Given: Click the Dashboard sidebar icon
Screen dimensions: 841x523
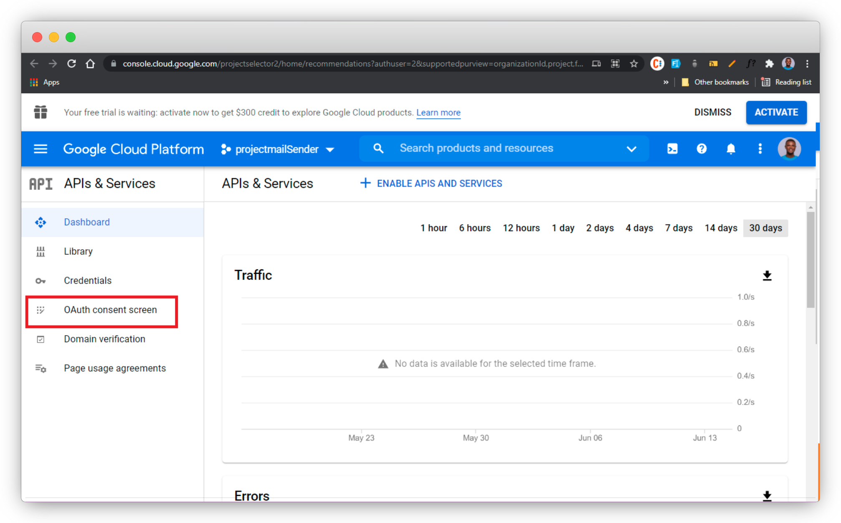Looking at the screenshot, I should tap(41, 222).
